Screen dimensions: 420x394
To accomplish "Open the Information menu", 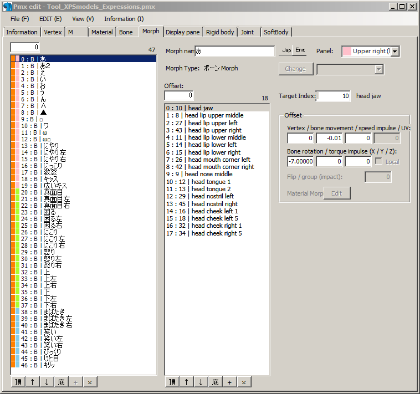I will point(124,19).
